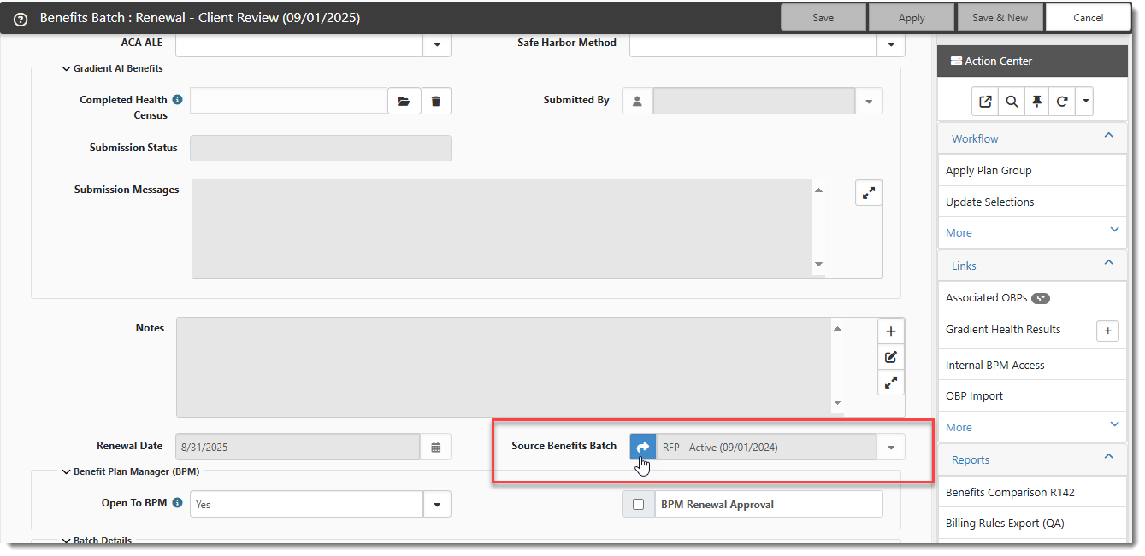Click the Completed Health Census input field

point(289,101)
